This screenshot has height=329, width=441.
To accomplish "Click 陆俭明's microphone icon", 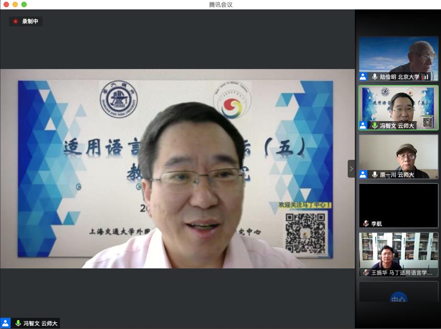I will tap(375, 76).
